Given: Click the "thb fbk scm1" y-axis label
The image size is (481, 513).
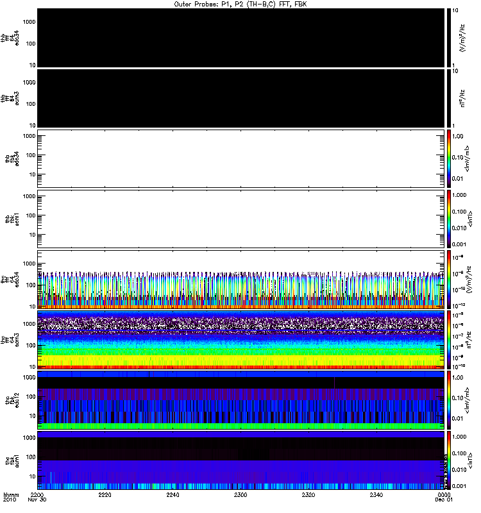Looking at the screenshot, I should pyautogui.click(x=12, y=219).
